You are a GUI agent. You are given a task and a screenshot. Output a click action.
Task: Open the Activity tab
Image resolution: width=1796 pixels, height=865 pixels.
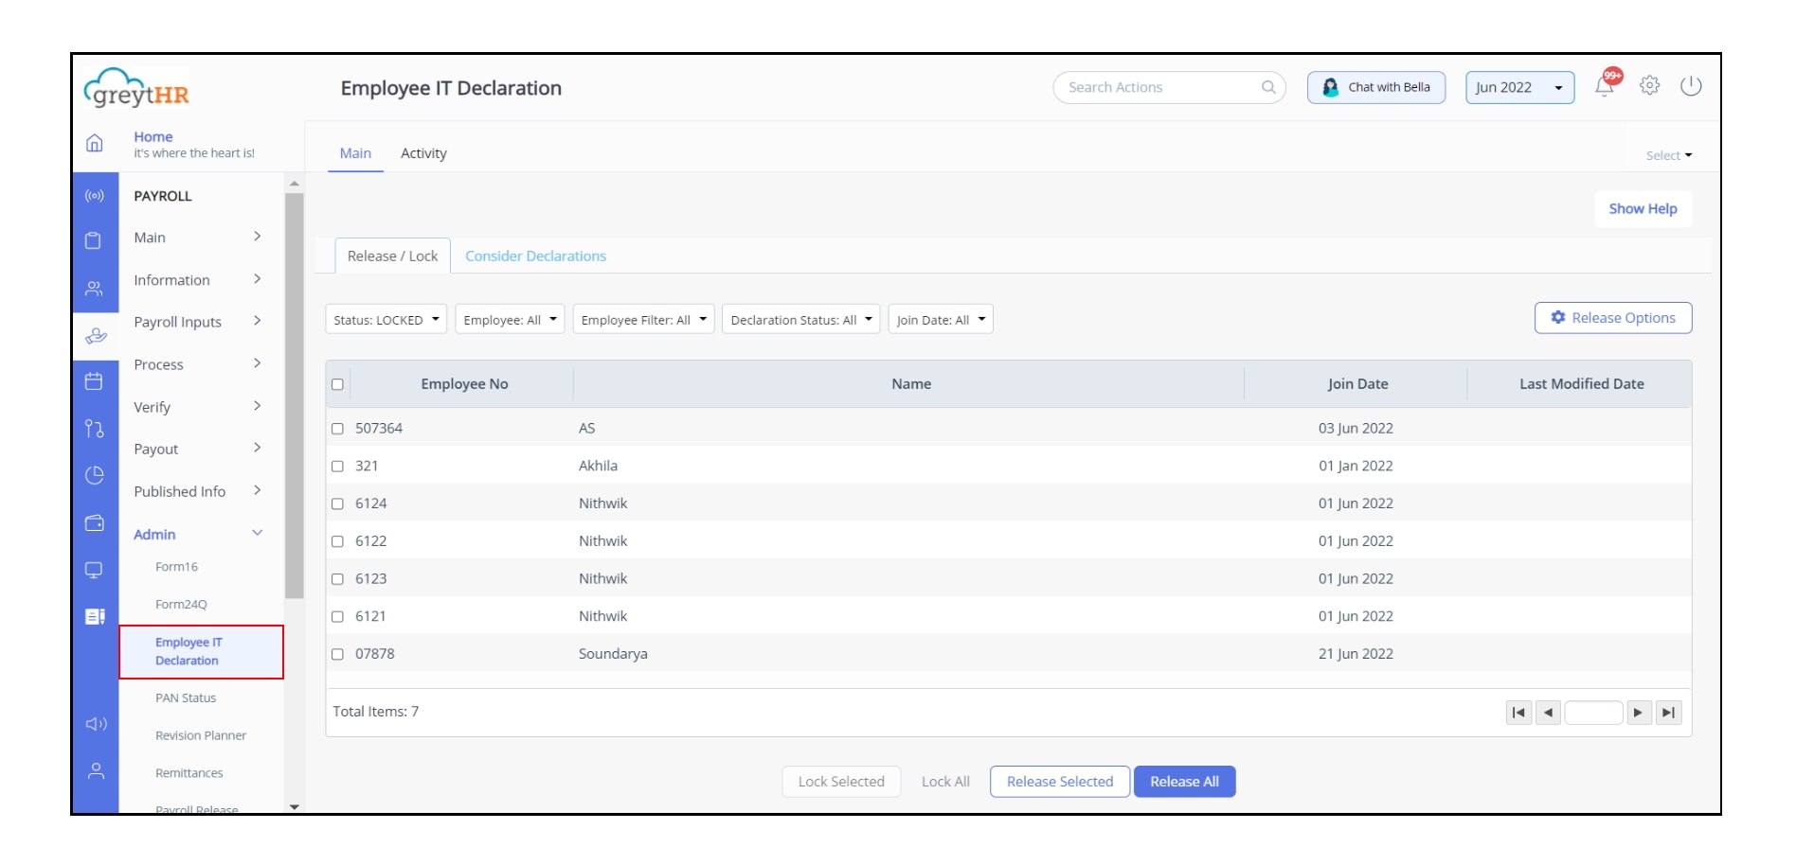pos(423,152)
